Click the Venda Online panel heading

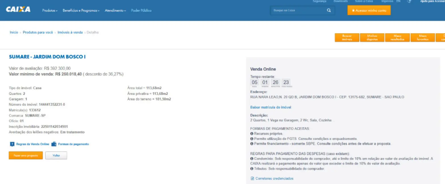coord(263,69)
